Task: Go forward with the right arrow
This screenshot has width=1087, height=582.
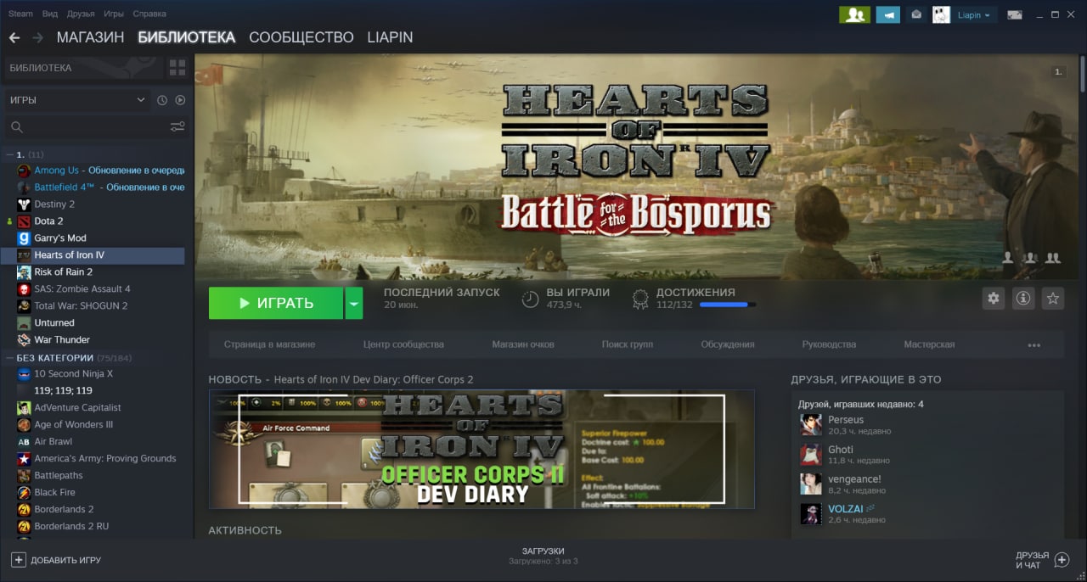Action: click(x=37, y=37)
